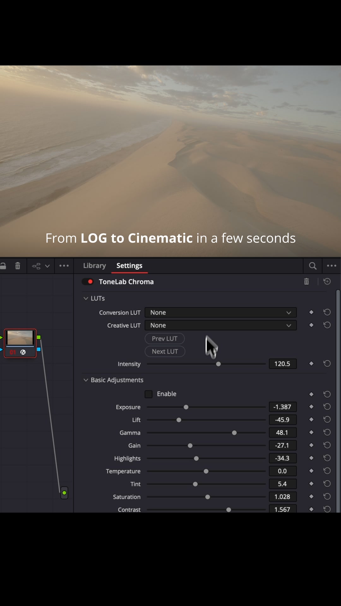Click the Prev LUT button
The image size is (341, 606).
(165, 339)
